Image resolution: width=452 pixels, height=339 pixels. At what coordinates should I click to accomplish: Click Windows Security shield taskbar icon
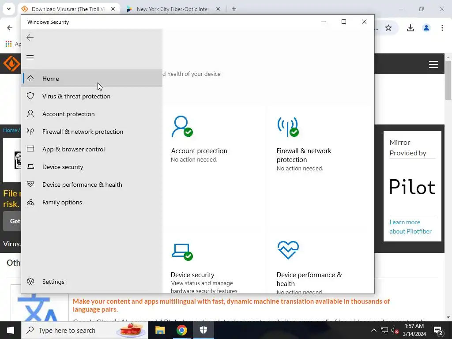pos(203,330)
